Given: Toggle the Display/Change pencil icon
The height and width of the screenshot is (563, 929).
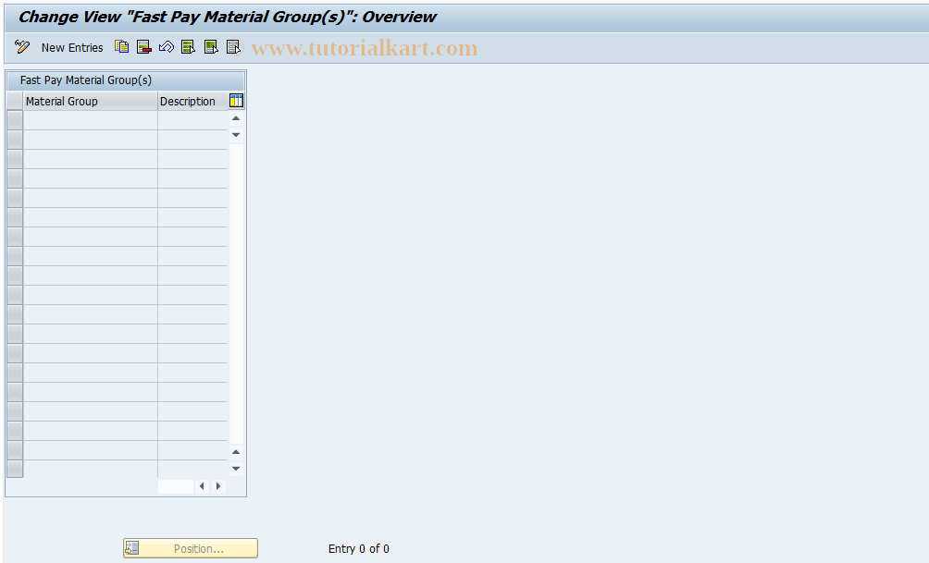Looking at the screenshot, I should tap(21, 46).
